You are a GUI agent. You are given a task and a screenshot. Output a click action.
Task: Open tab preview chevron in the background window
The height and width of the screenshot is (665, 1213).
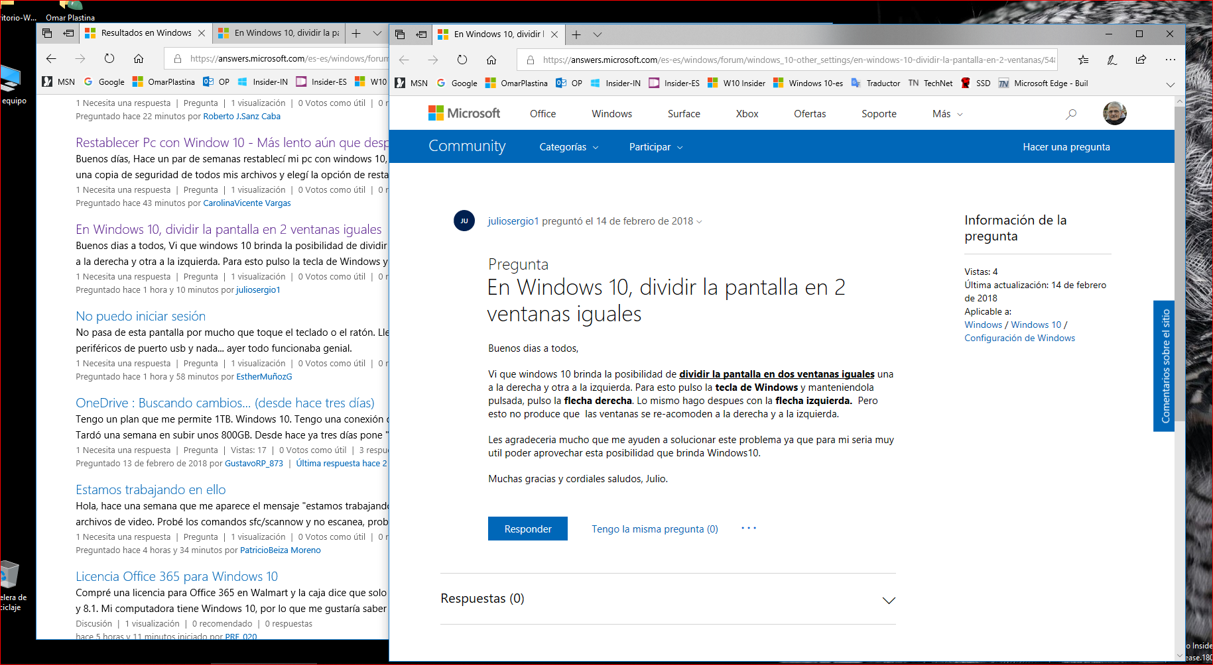tap(377, 33)
